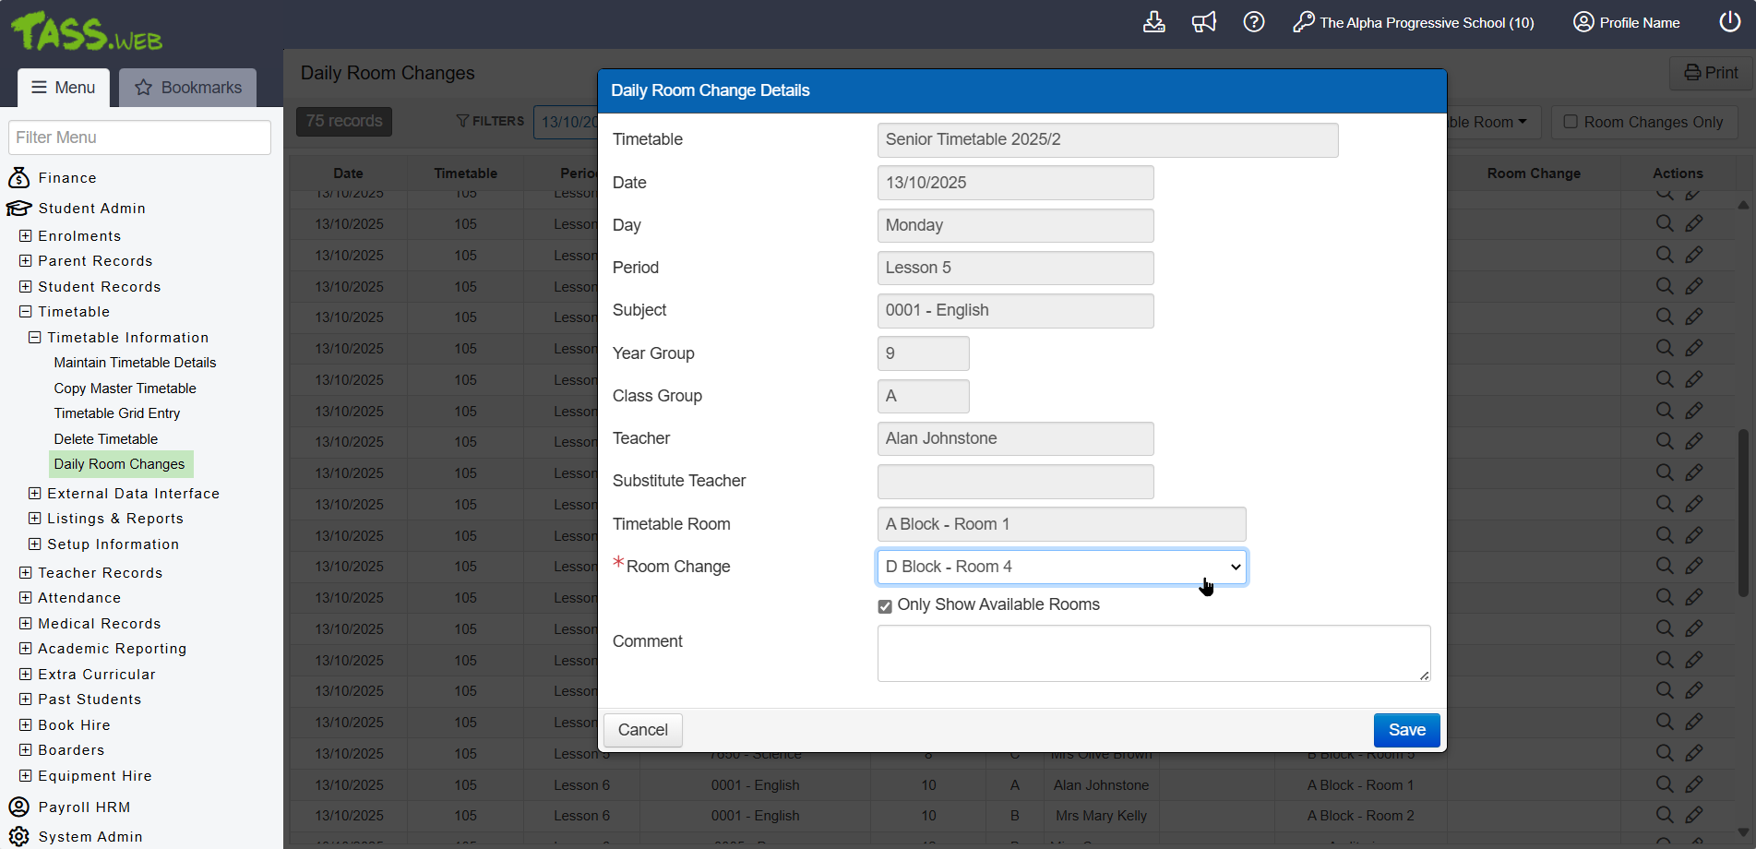
Task: Click the help question mark icon
Action: (x=1253, y=22)
